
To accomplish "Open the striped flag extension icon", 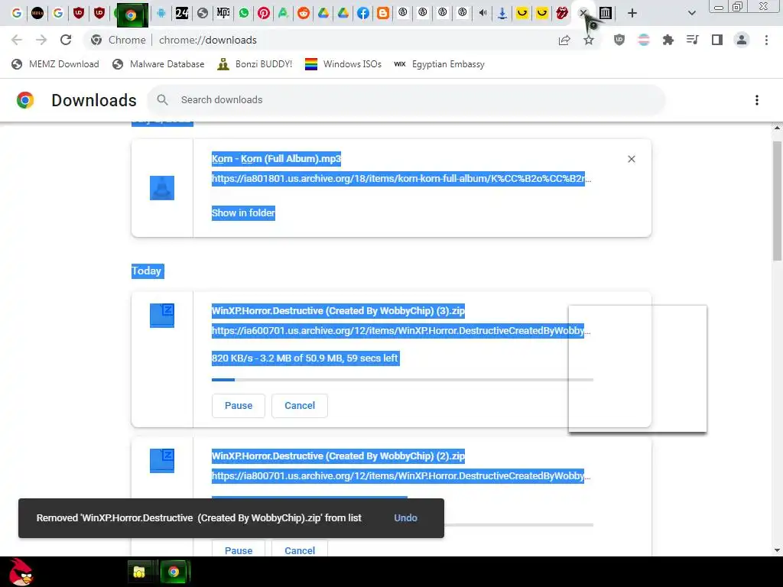I will pyautogui.click(x=644, y=40).
